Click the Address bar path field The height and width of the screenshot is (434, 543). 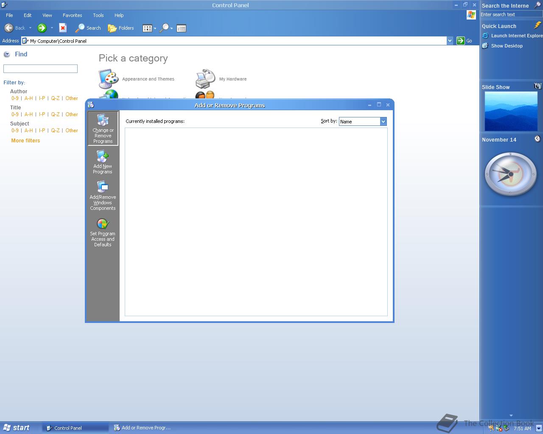click(234, 41)
